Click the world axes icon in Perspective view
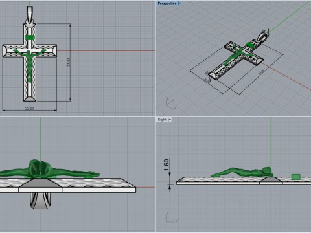 click(x=170, y=104)
